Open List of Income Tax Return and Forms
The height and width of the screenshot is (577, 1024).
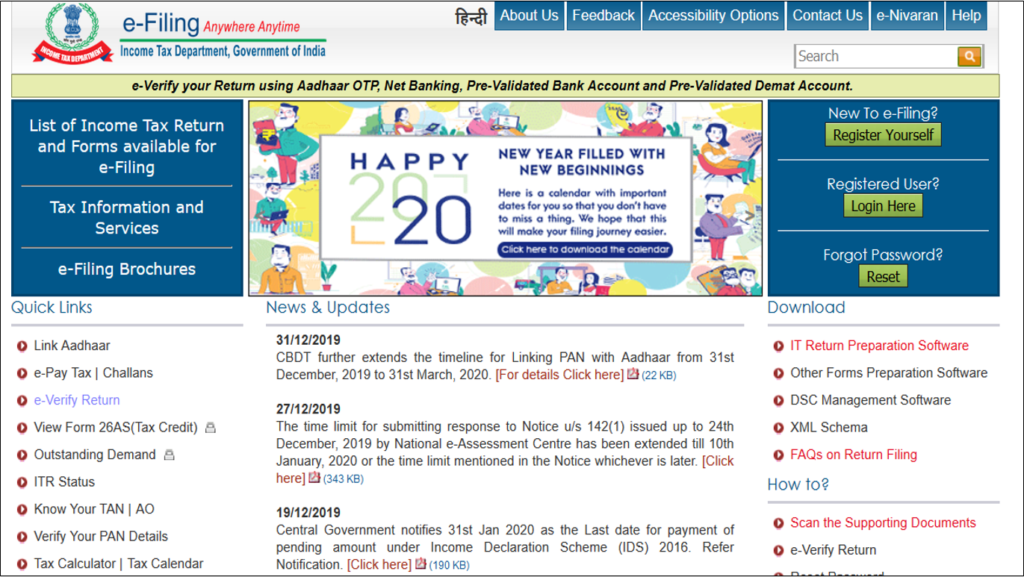coord(127,146)
